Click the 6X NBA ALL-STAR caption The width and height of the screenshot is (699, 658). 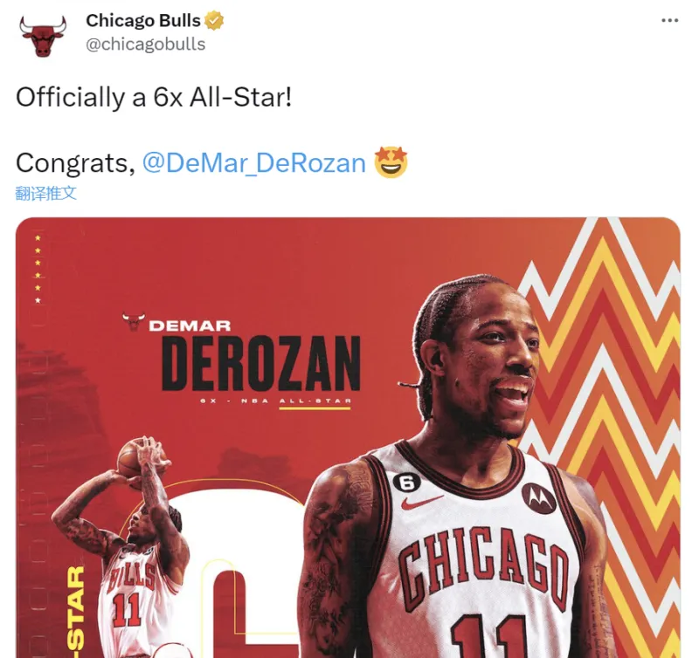[x=275, y=401]
